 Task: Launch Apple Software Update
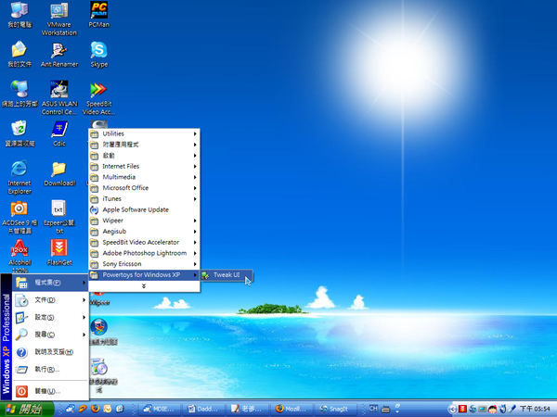[x=144, y=210]
